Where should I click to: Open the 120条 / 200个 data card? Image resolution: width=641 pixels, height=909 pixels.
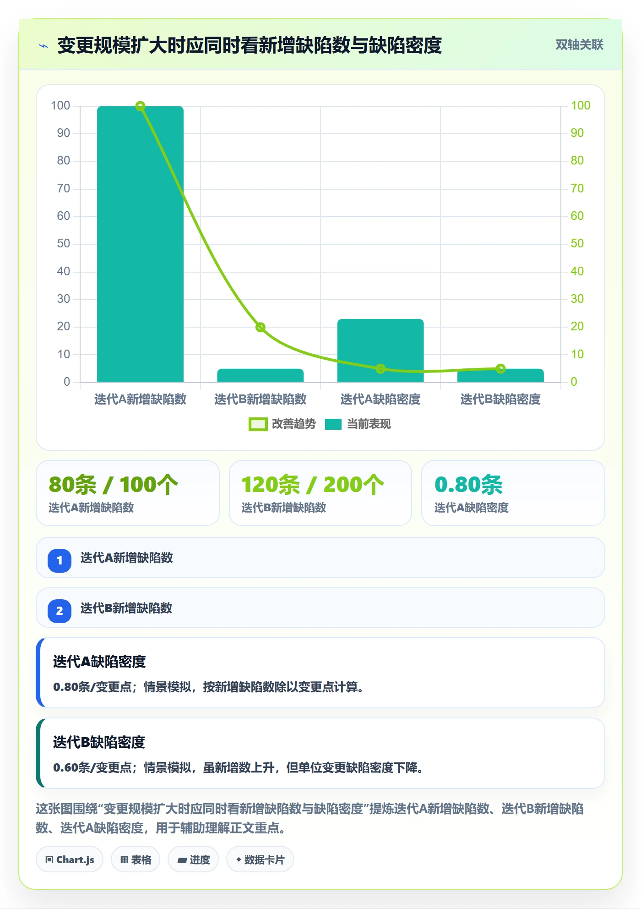(320, 493)
